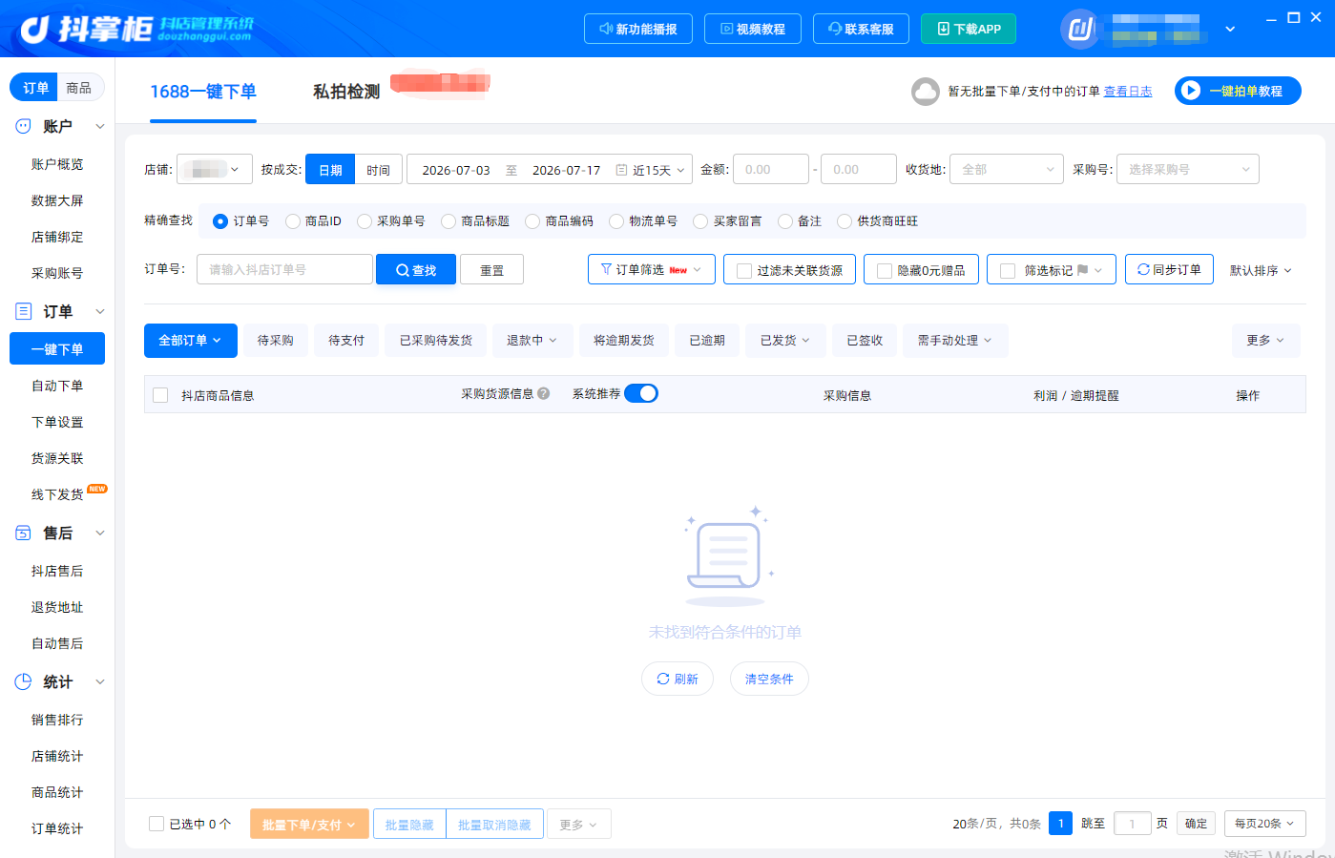Open the 选择采购号 dropdown
This screenshot has height=858, width=1335.
pos(1188,169)
